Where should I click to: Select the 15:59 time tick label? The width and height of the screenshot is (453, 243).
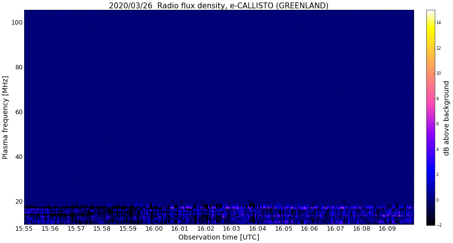128,229
